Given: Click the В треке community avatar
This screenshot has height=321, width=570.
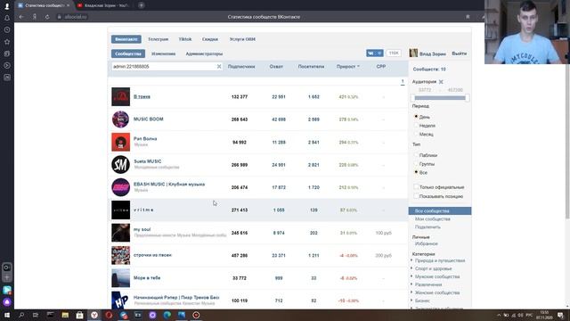Looking at the screenshot, I should [121, 97].
